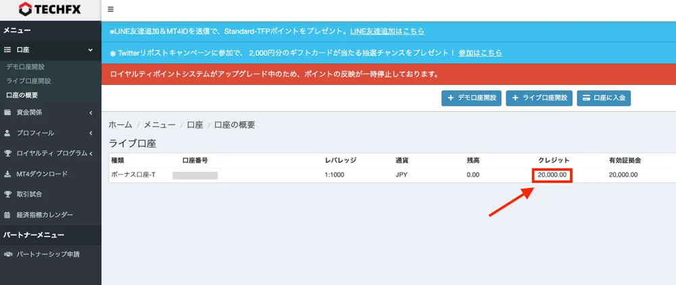Image resolution: width=676 pixels, height=285 pixels.
Task: Click the レバレッジ column header
Action: (x=341, y=160)
